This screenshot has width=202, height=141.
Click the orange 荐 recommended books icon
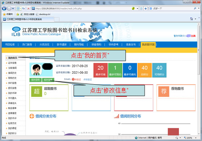tap(164, 91)
